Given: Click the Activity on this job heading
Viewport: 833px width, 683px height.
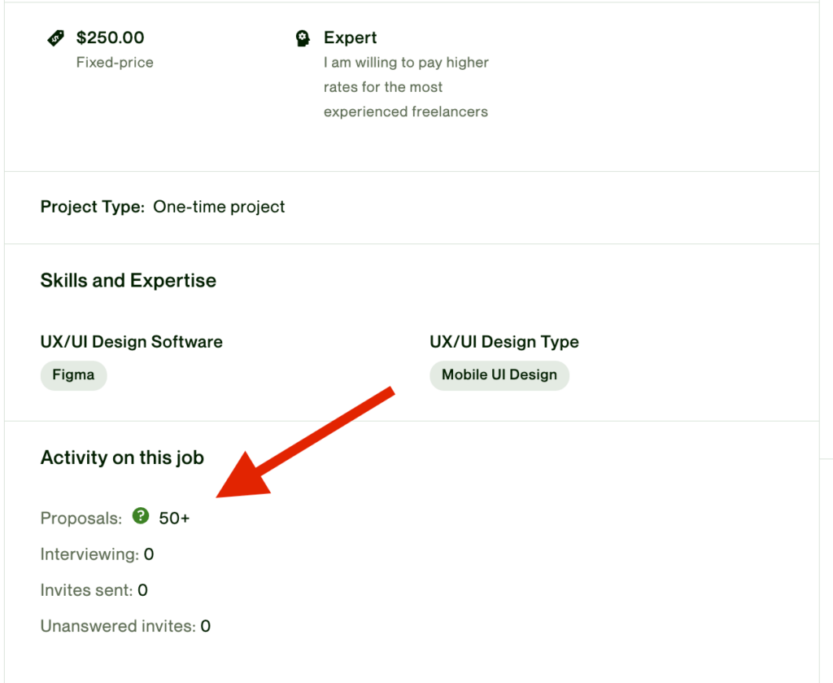Looking at the screenshot, I should click(122, 458).
